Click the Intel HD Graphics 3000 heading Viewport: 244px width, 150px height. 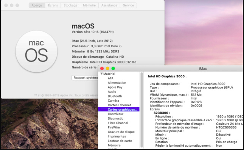167,76
